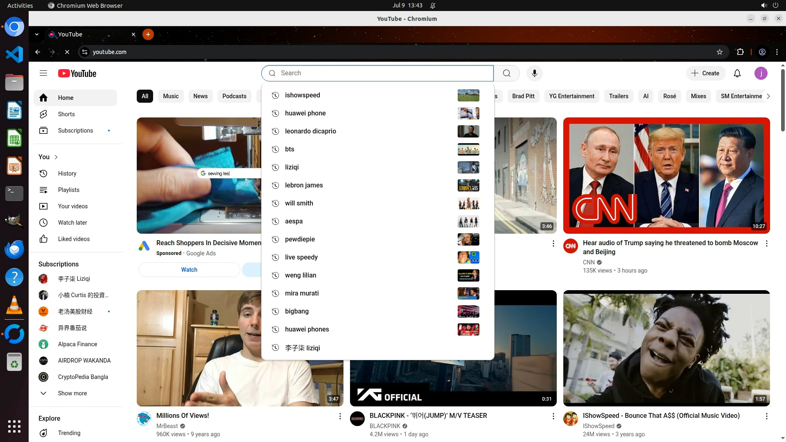Choose 'lebron james' search suggestion

coord(304,185)
